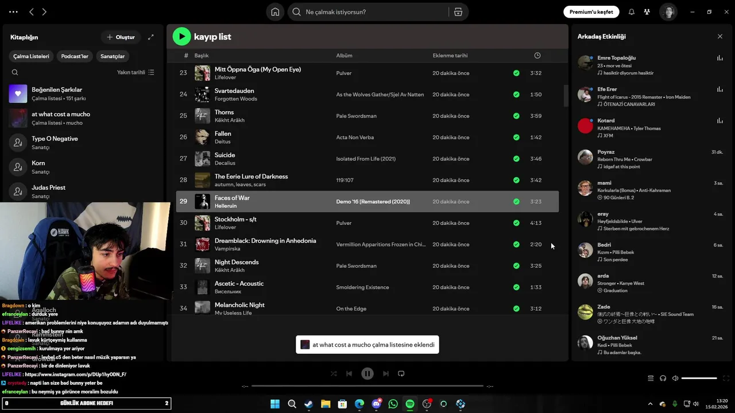This screenshot has width=735, height=413.
Task: Toggle saved checkmark for Night Descends
Action: (516, 266)
